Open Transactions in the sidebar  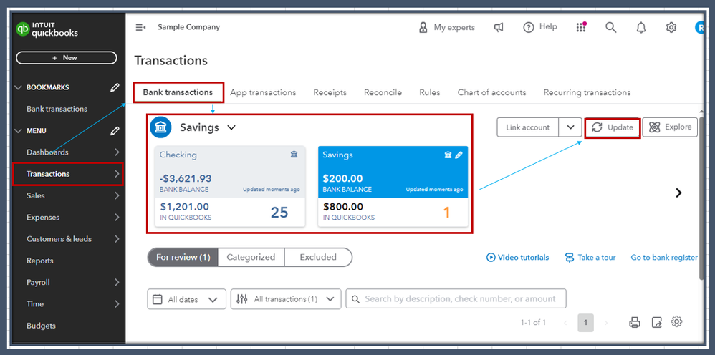(x=68, y=174)
